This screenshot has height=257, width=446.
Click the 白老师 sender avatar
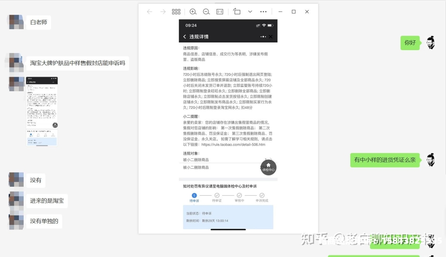coord(16,22)
